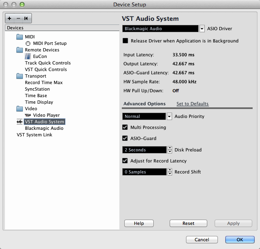Open the Audio Priority dropdown

[169, 116]
